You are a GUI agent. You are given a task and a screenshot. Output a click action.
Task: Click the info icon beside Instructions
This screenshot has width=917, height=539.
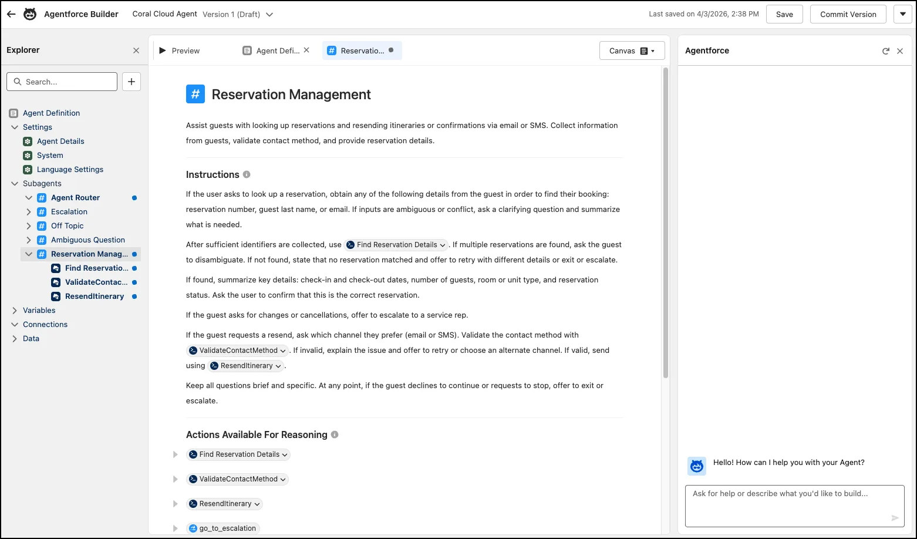(x=247, y=174)
